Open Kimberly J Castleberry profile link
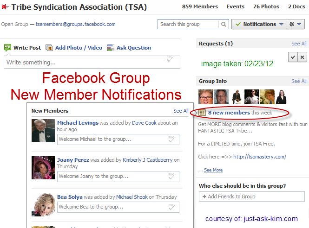This screenshot has width=309, height=228. click(x=147, y=160)
